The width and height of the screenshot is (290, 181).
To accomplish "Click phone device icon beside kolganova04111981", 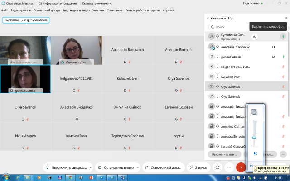I will point(217,67).
